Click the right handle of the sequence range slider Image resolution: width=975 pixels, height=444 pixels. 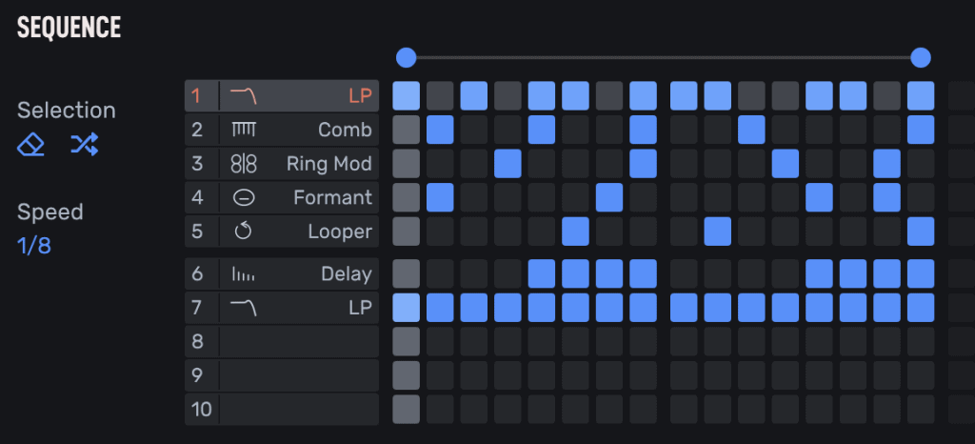921,58
